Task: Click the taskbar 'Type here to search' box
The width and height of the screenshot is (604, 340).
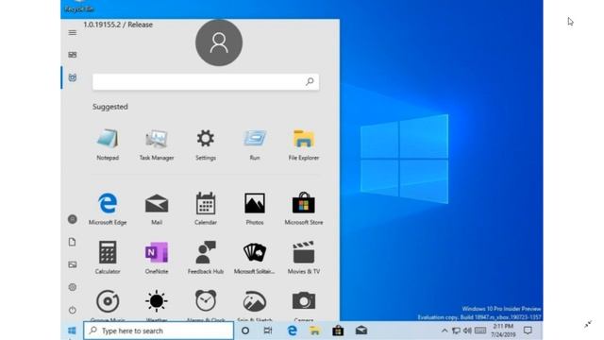Action: [159, 331]
